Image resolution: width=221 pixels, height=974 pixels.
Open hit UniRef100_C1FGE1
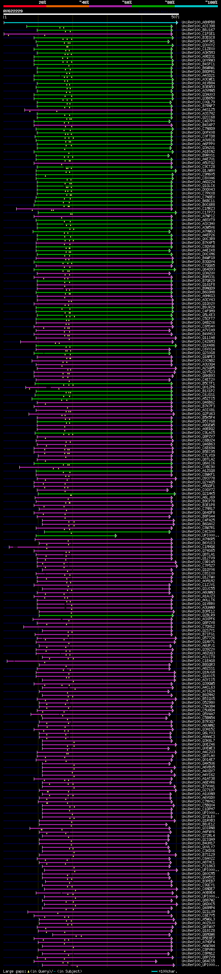[x=198, y=34]
